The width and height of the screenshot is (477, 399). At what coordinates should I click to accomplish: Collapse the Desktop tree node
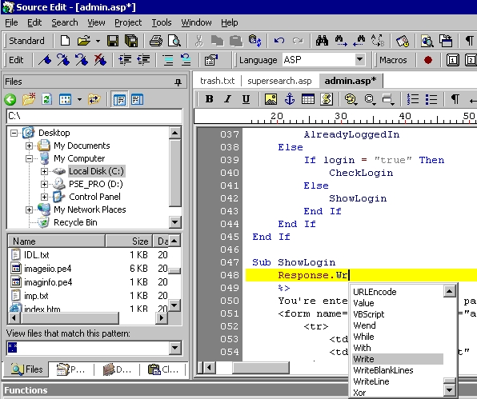pos(14,133)
